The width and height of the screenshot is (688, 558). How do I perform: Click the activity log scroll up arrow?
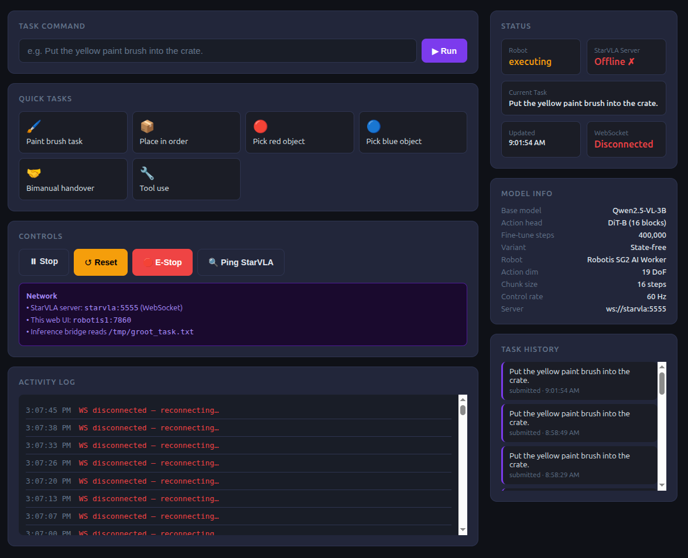(463, 400)
